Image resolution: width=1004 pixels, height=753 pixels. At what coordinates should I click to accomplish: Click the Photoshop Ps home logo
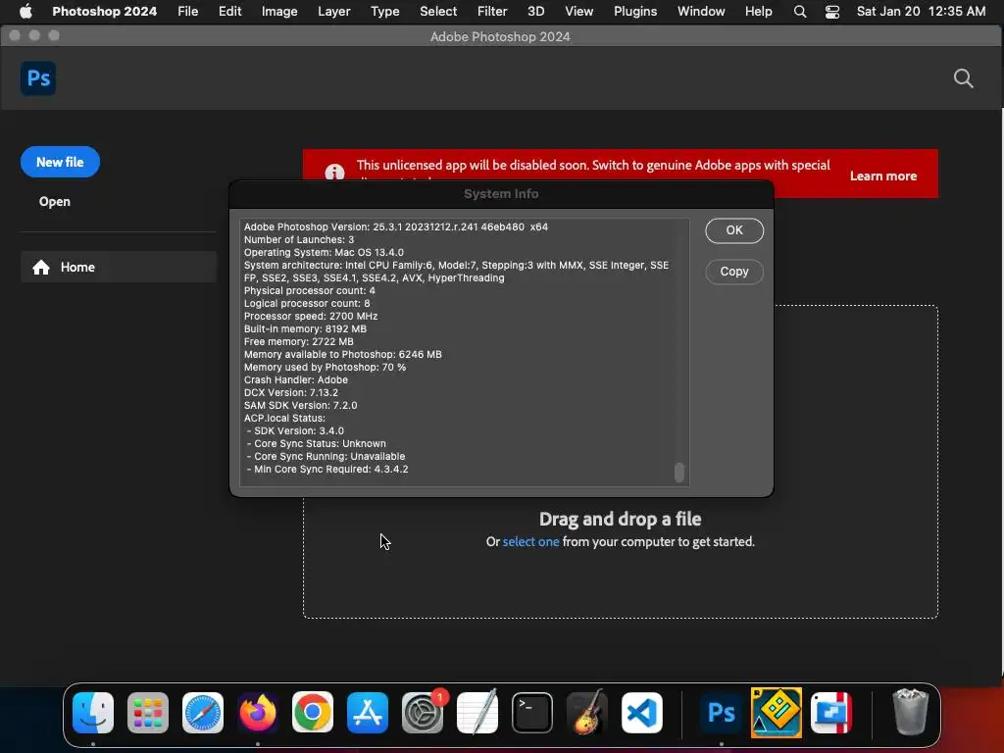tap(38, 78)
